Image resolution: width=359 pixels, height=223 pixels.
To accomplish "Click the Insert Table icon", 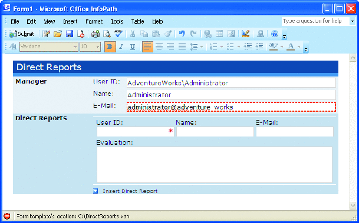I will coord(219,34).
